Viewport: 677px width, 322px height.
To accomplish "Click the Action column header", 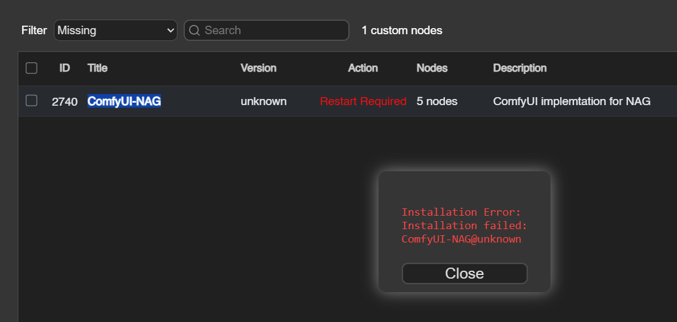I will click(363, 68).
